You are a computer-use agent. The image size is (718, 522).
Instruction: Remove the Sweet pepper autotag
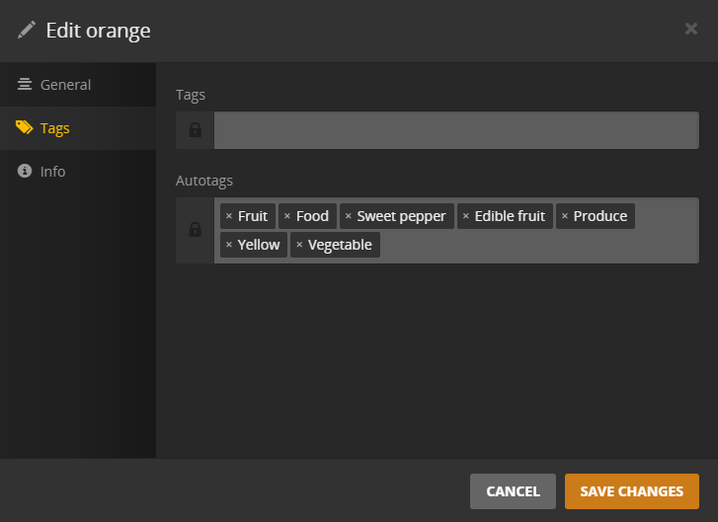[x=348, y=216]
